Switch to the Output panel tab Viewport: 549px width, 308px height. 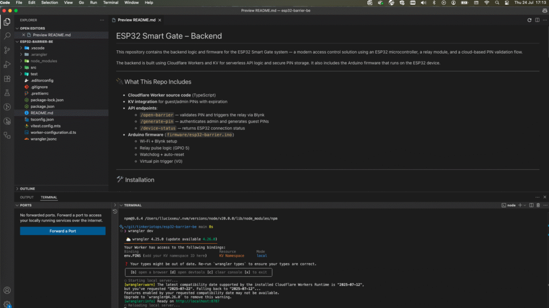[x=27, y=198]
